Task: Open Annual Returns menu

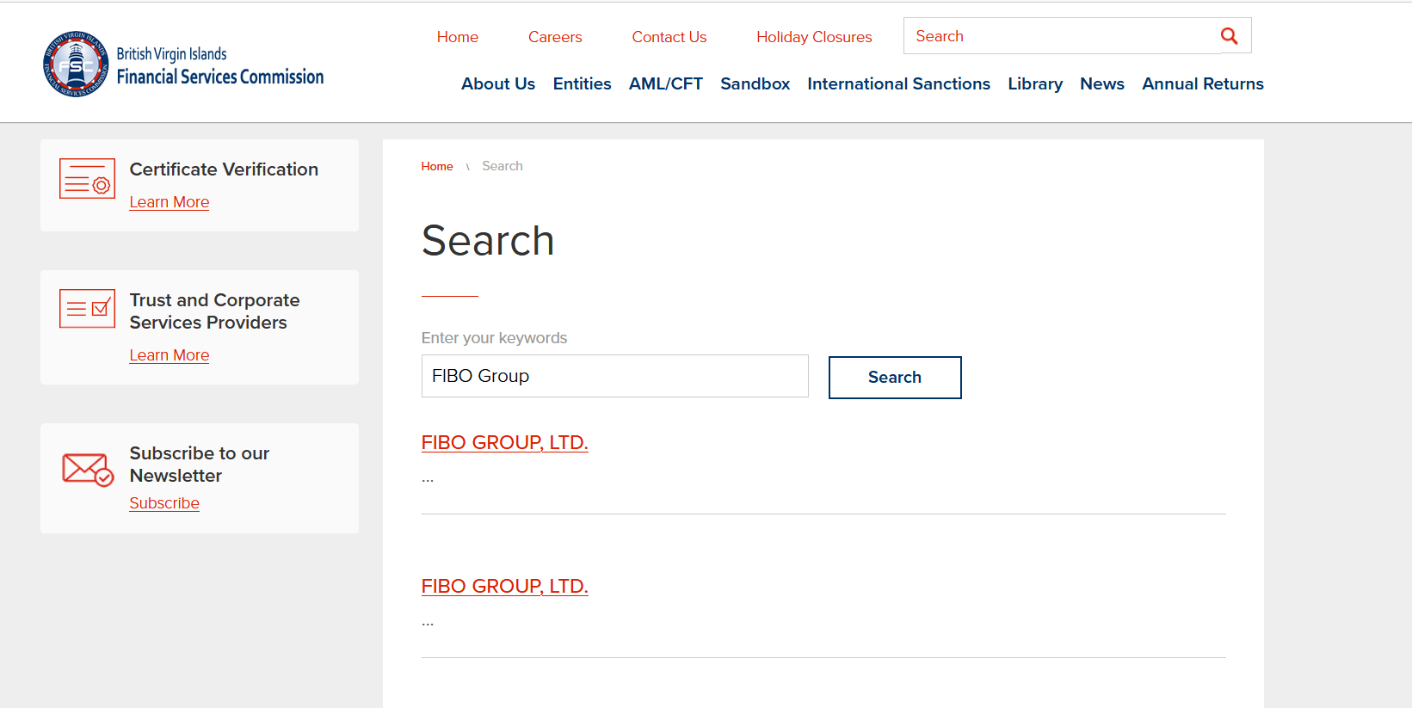Action: [x=1203, y=83]
